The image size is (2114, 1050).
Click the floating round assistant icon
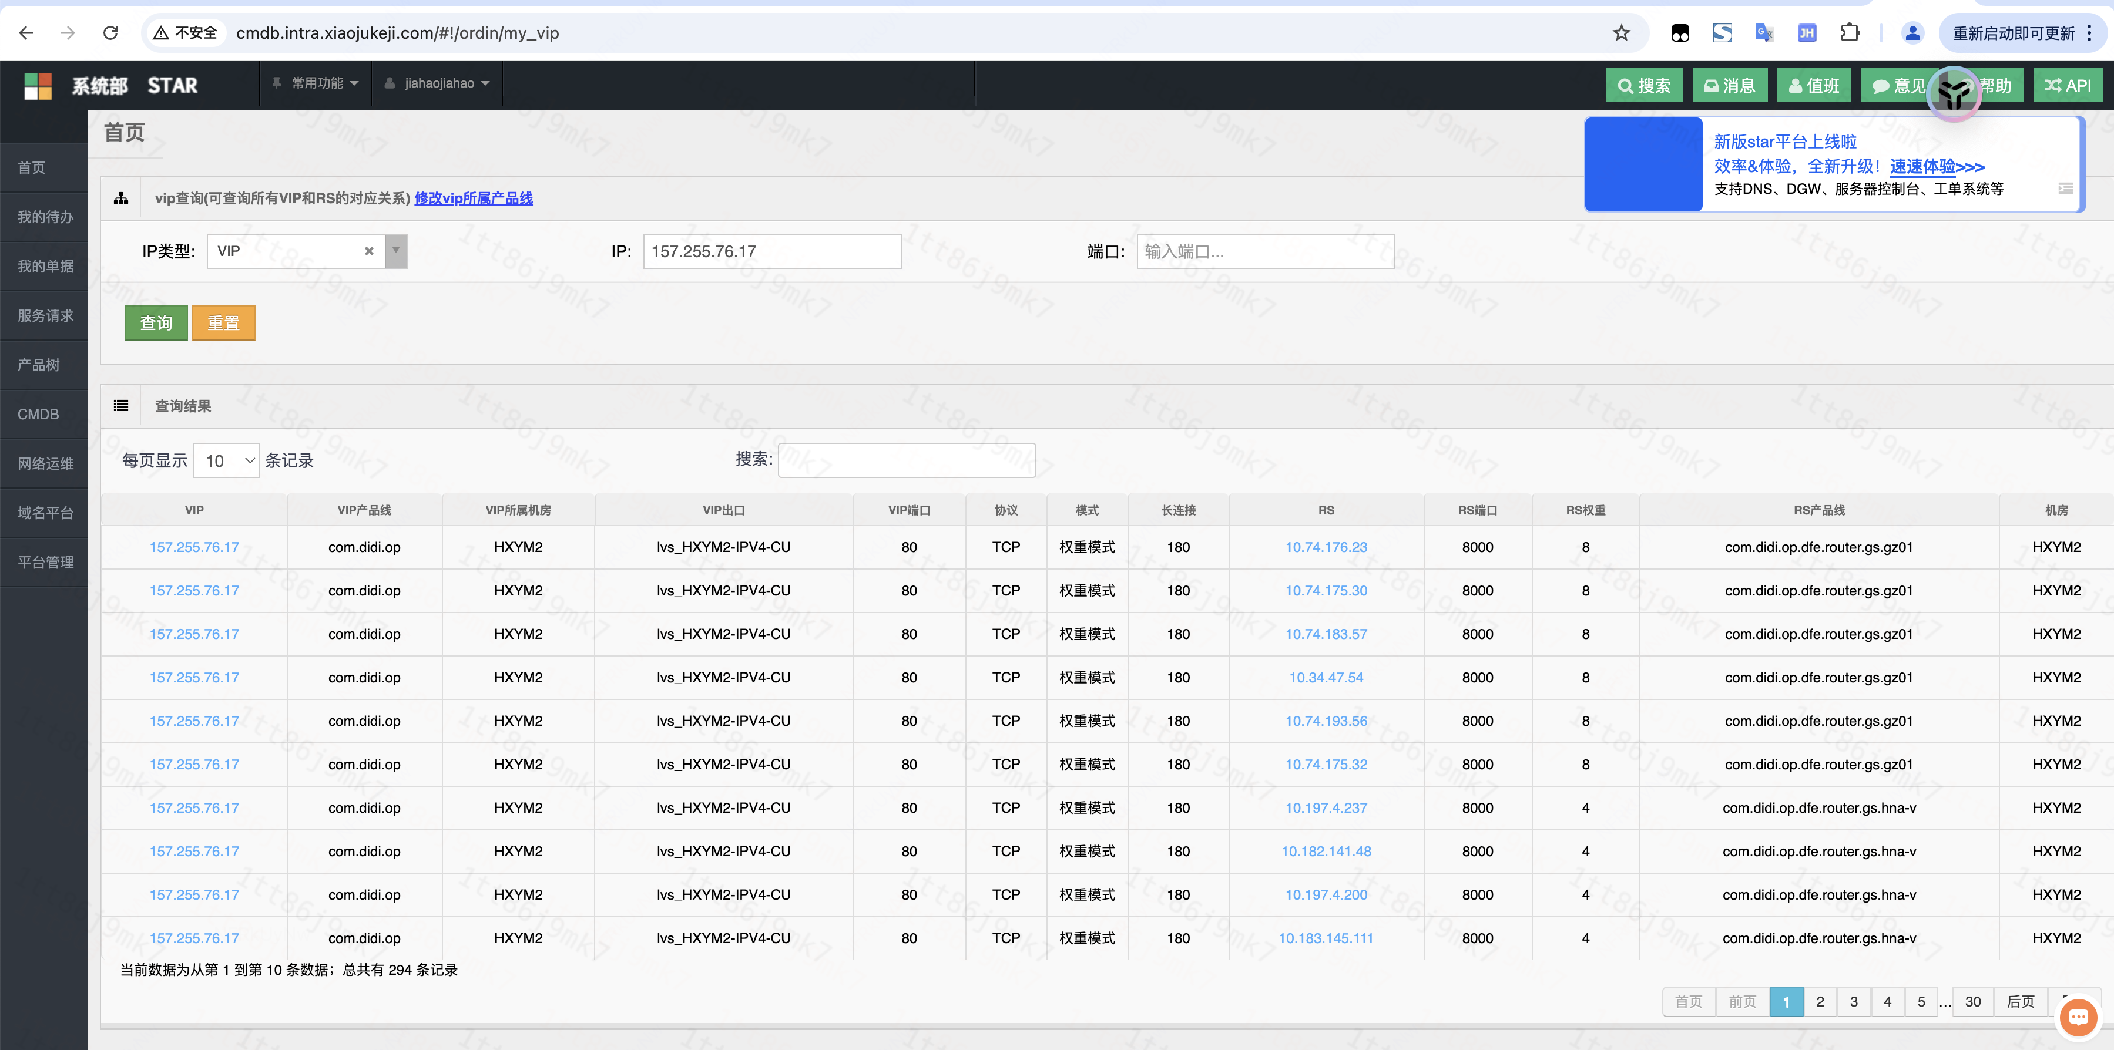(x=1954, y=93)
